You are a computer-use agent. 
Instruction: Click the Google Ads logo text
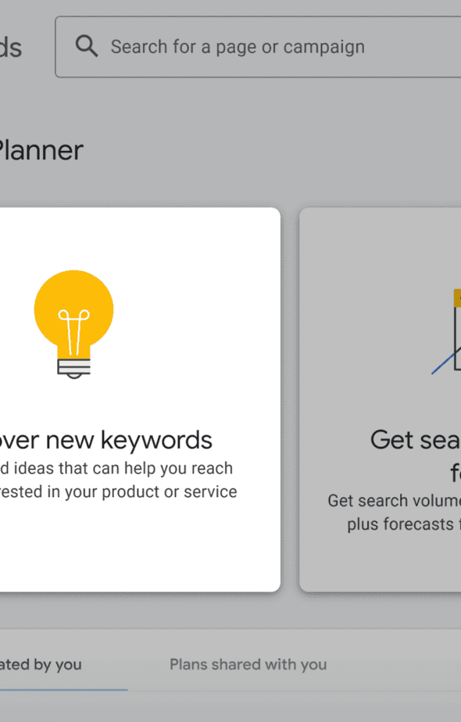11,48
